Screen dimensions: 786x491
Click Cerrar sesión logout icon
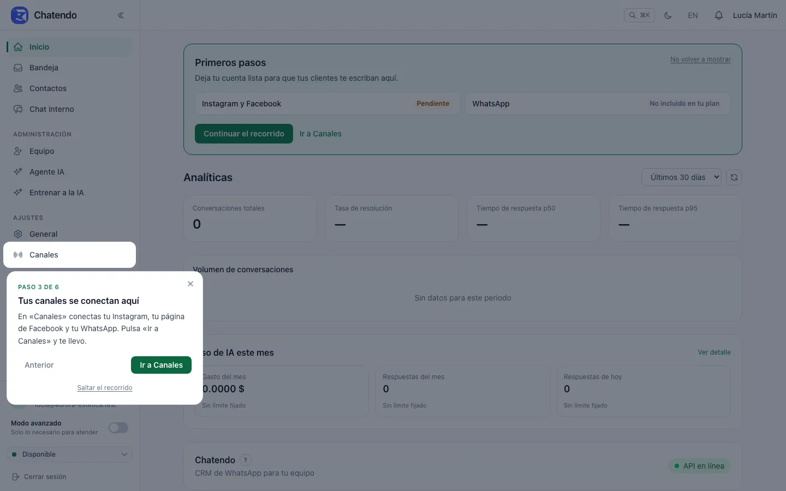(16, 477)
